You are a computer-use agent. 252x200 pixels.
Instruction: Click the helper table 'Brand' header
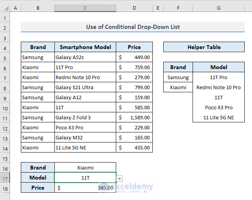[x=178, y=67]
